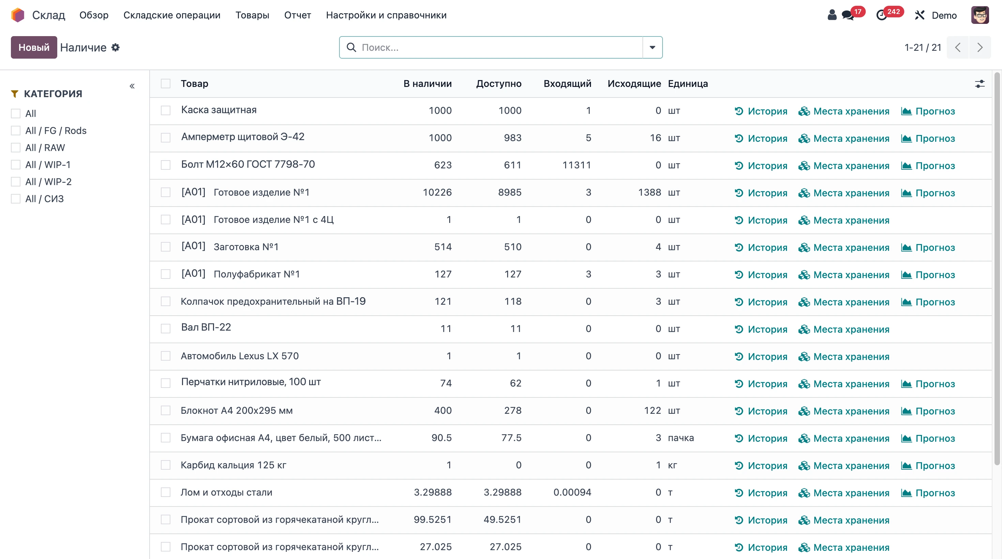
Task: Open Места хранения for Амперметр щитовой Э-42
Action: click(x=844, y=138)
